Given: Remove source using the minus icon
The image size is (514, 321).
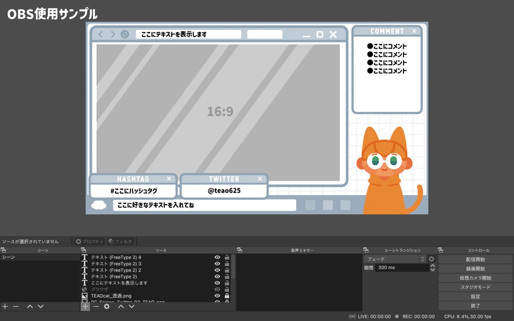Looking at the screenshot, I should [x=96, y=306].
